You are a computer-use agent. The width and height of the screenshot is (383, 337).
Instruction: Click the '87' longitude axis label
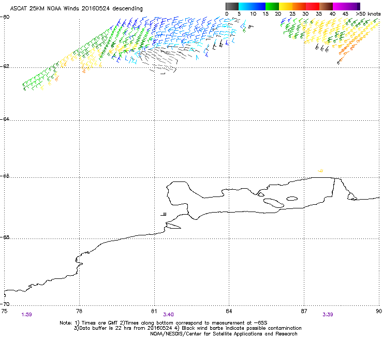tap(304, 311)
